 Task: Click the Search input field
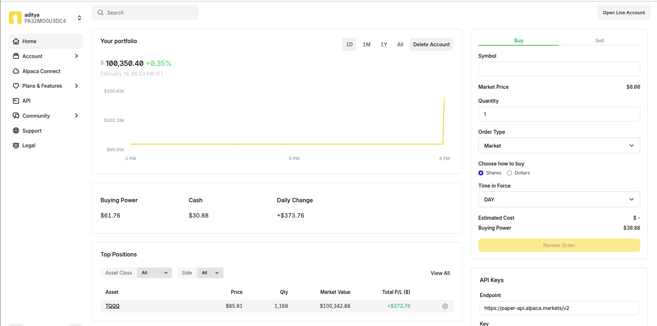coord(145,13)
